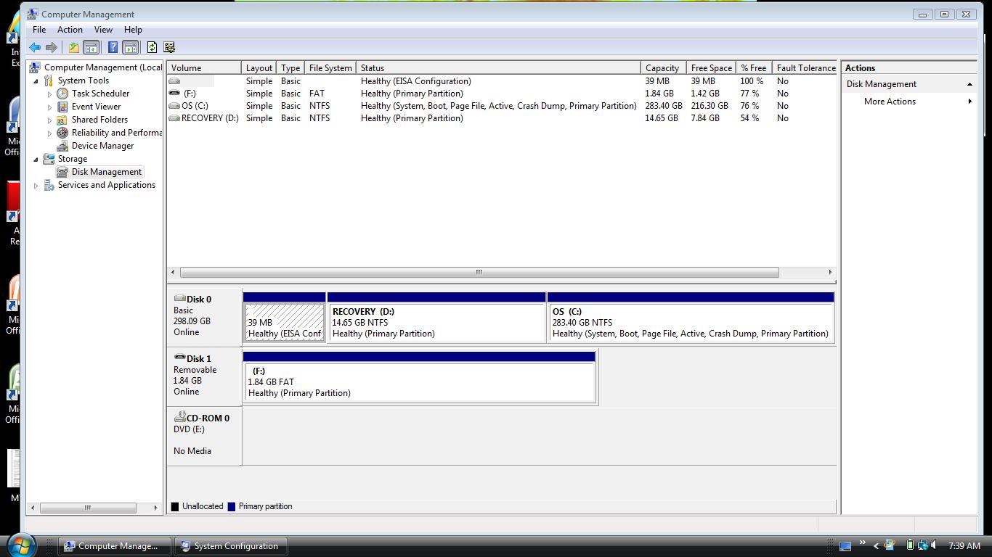Select Reliability and Performance icon in tree
The image size is (992, 557).
(x=62, y=133)
